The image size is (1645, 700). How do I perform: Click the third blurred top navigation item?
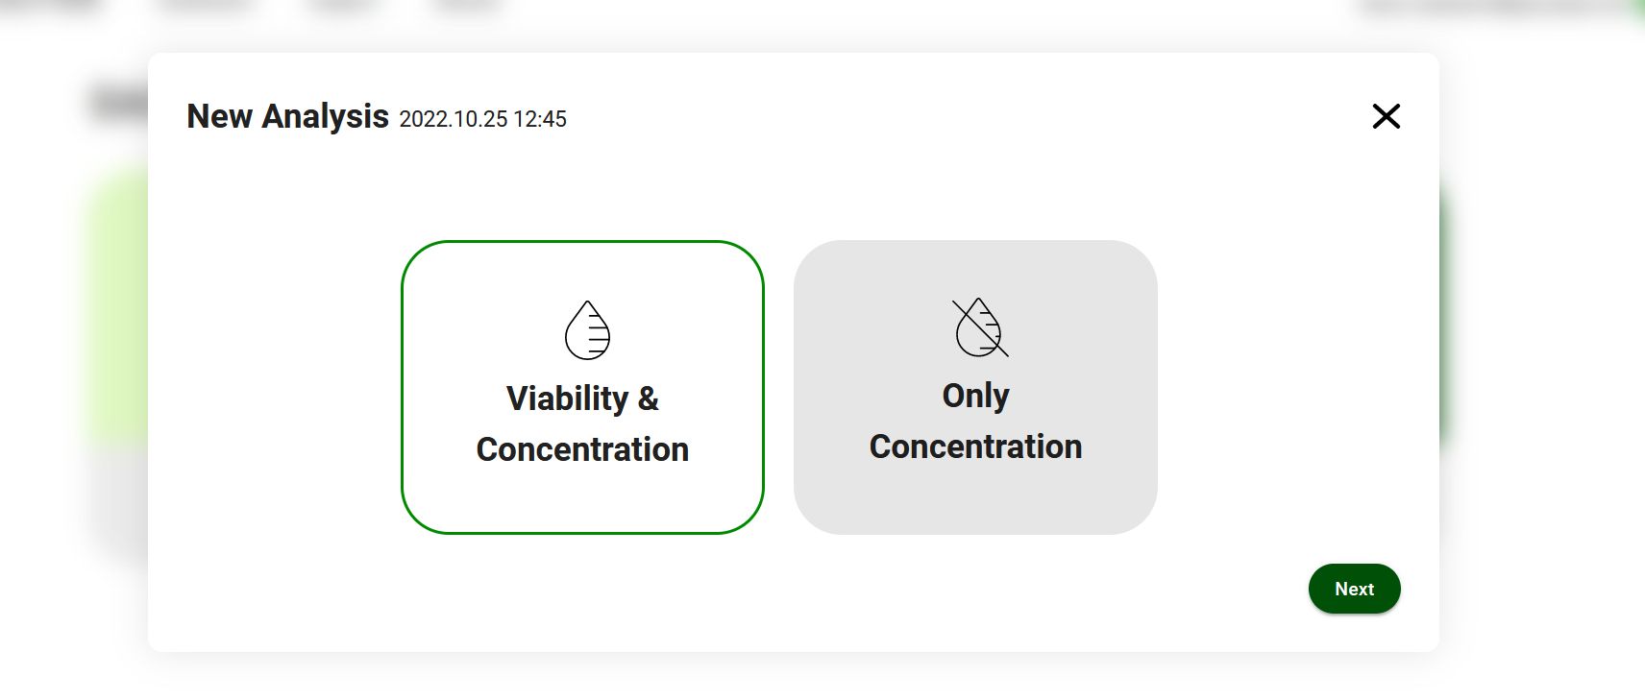coord(343,5)
